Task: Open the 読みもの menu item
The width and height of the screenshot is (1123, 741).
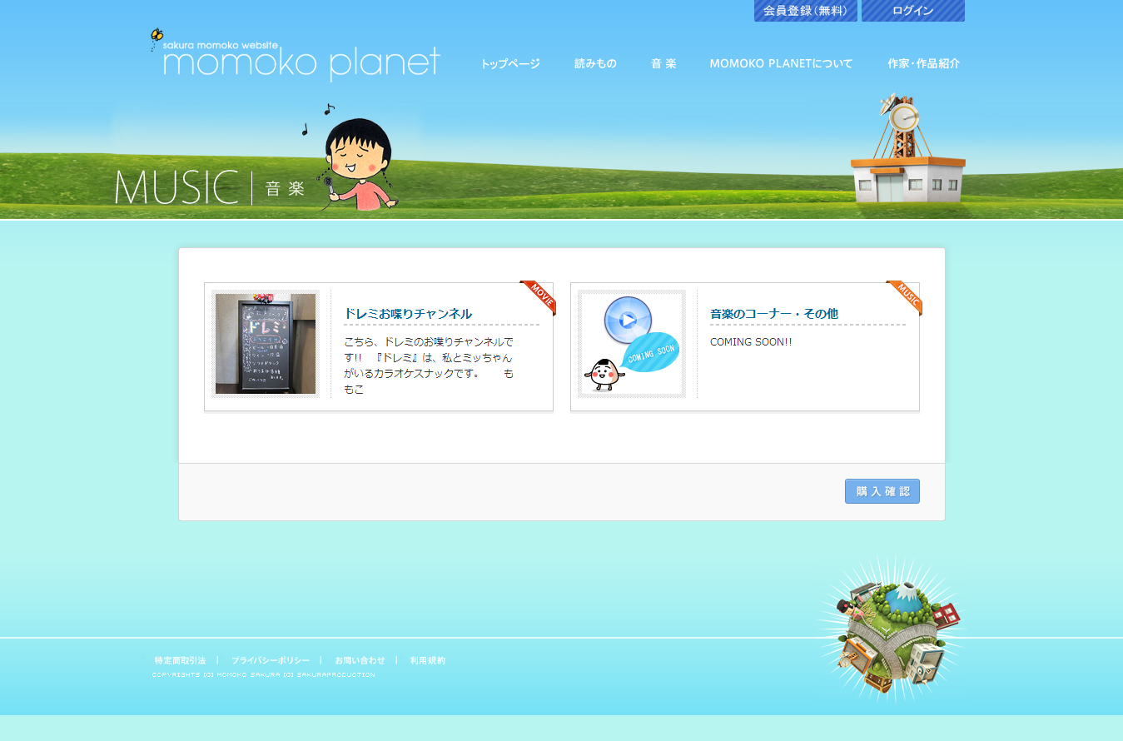Action: pyautogui.click(x=595, y=63)
